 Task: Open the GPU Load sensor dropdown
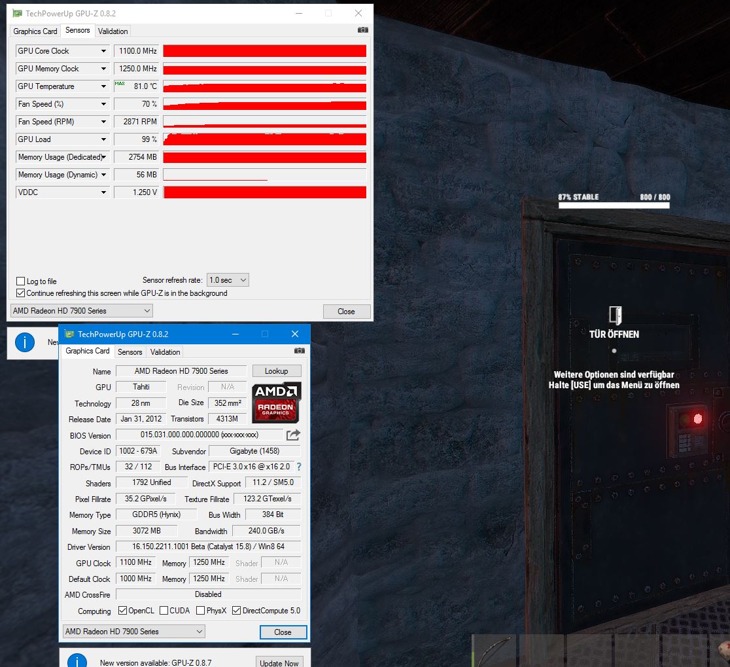[x=103, y=139]
